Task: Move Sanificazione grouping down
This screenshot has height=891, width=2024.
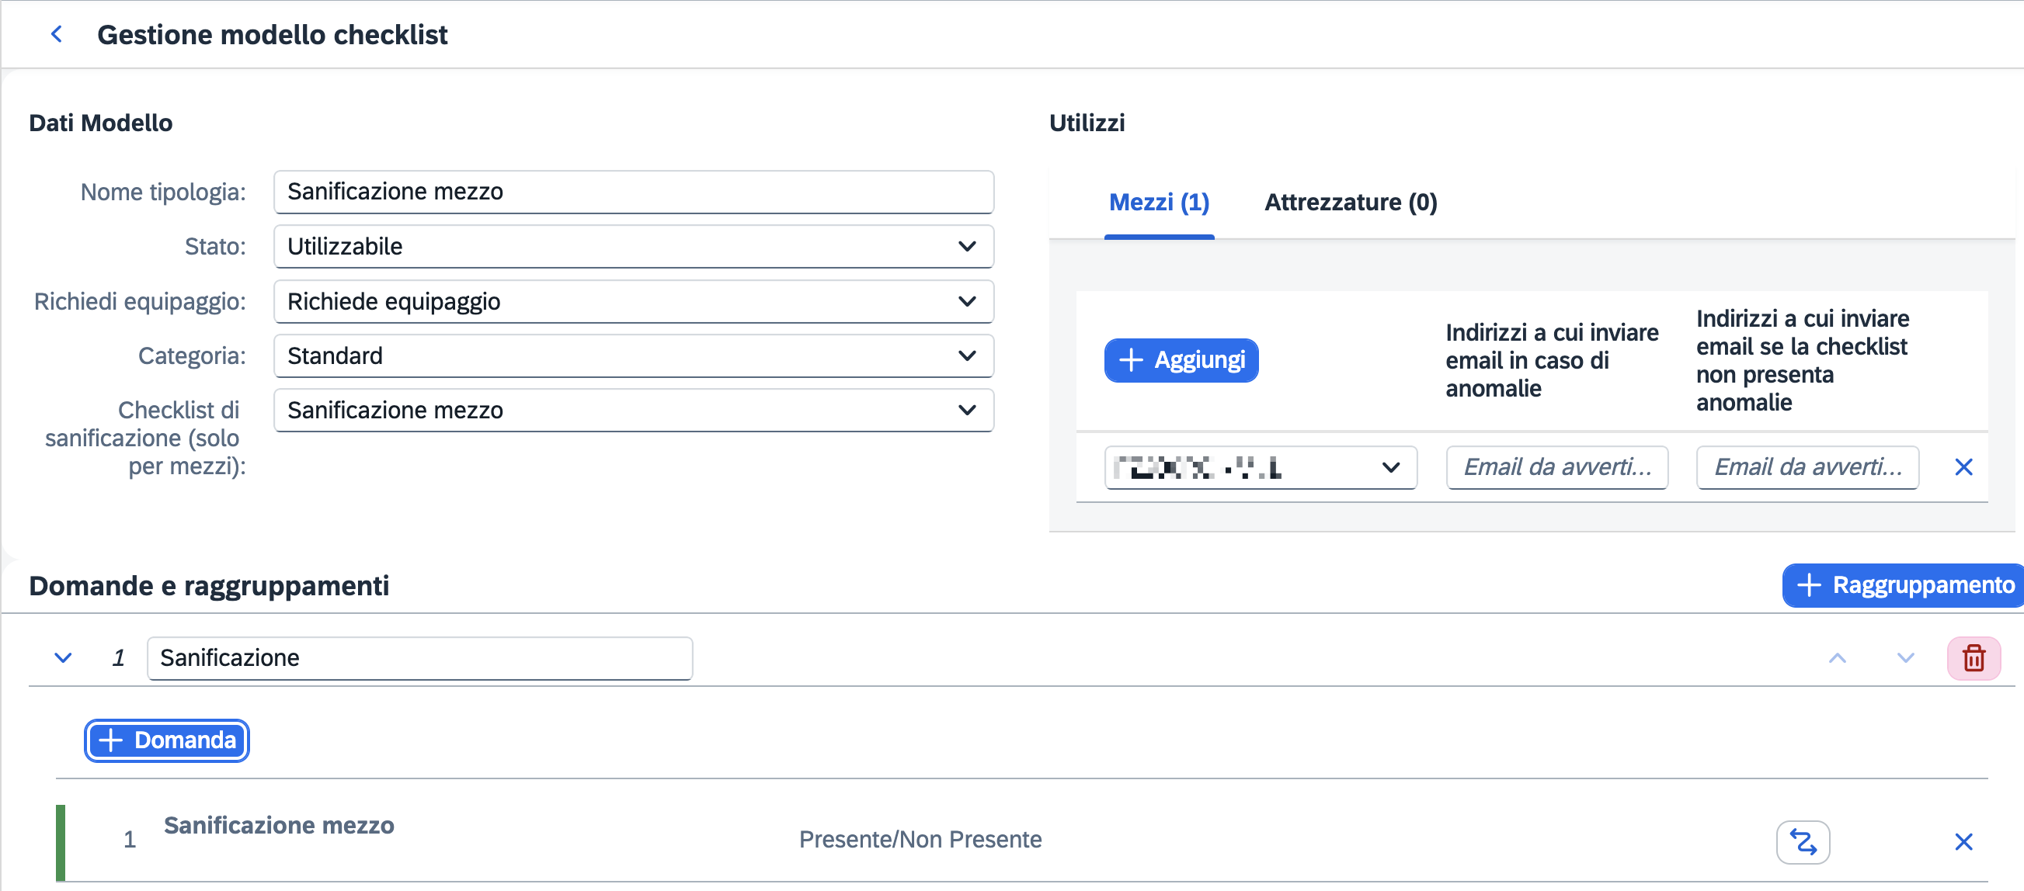Action: [1904, 657]
